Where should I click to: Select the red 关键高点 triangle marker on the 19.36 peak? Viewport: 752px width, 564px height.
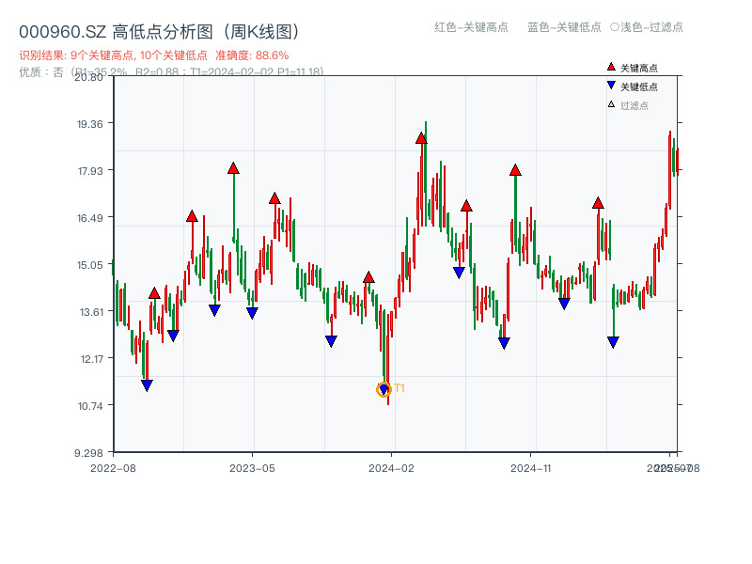pos(421,138)
